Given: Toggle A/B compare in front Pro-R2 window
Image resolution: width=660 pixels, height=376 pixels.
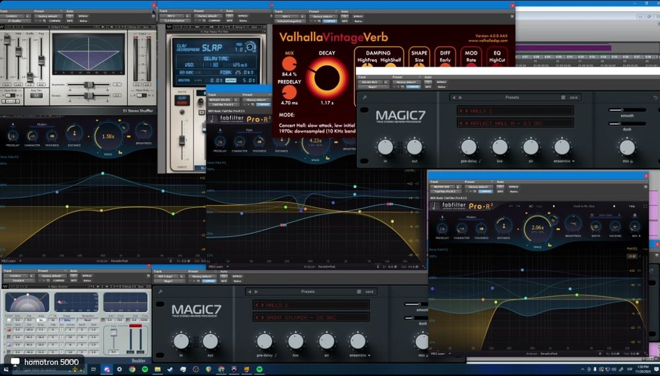Looking at the screenshot, I should [531, 206].
